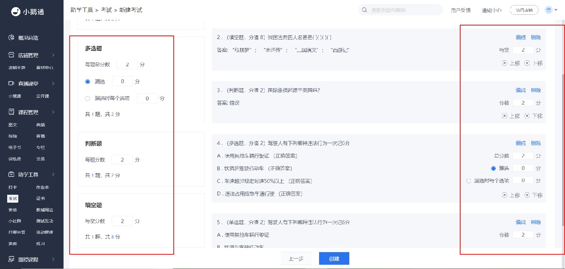Image resolution: width=565 pixels, height=269 pixels.
Task: Click the 上移 arrow icon for question 4
Action: [504, 195]
